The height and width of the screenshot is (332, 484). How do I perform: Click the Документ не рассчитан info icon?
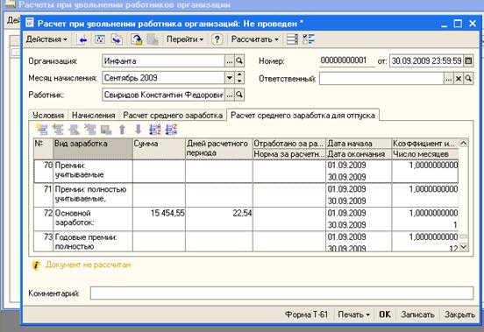coord(36,265)
